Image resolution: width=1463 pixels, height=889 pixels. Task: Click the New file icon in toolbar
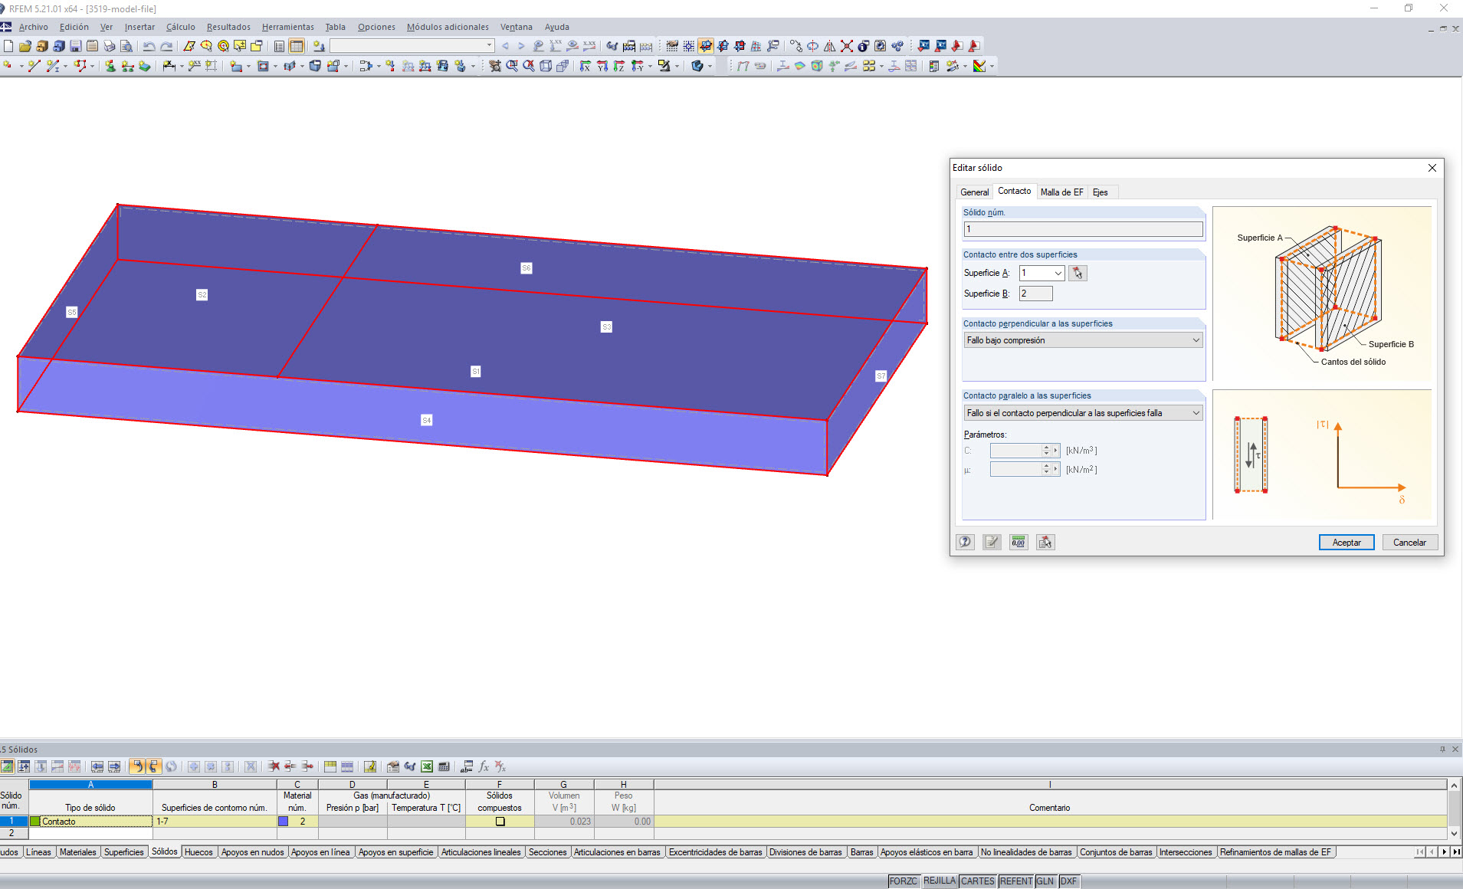point(8,46)
